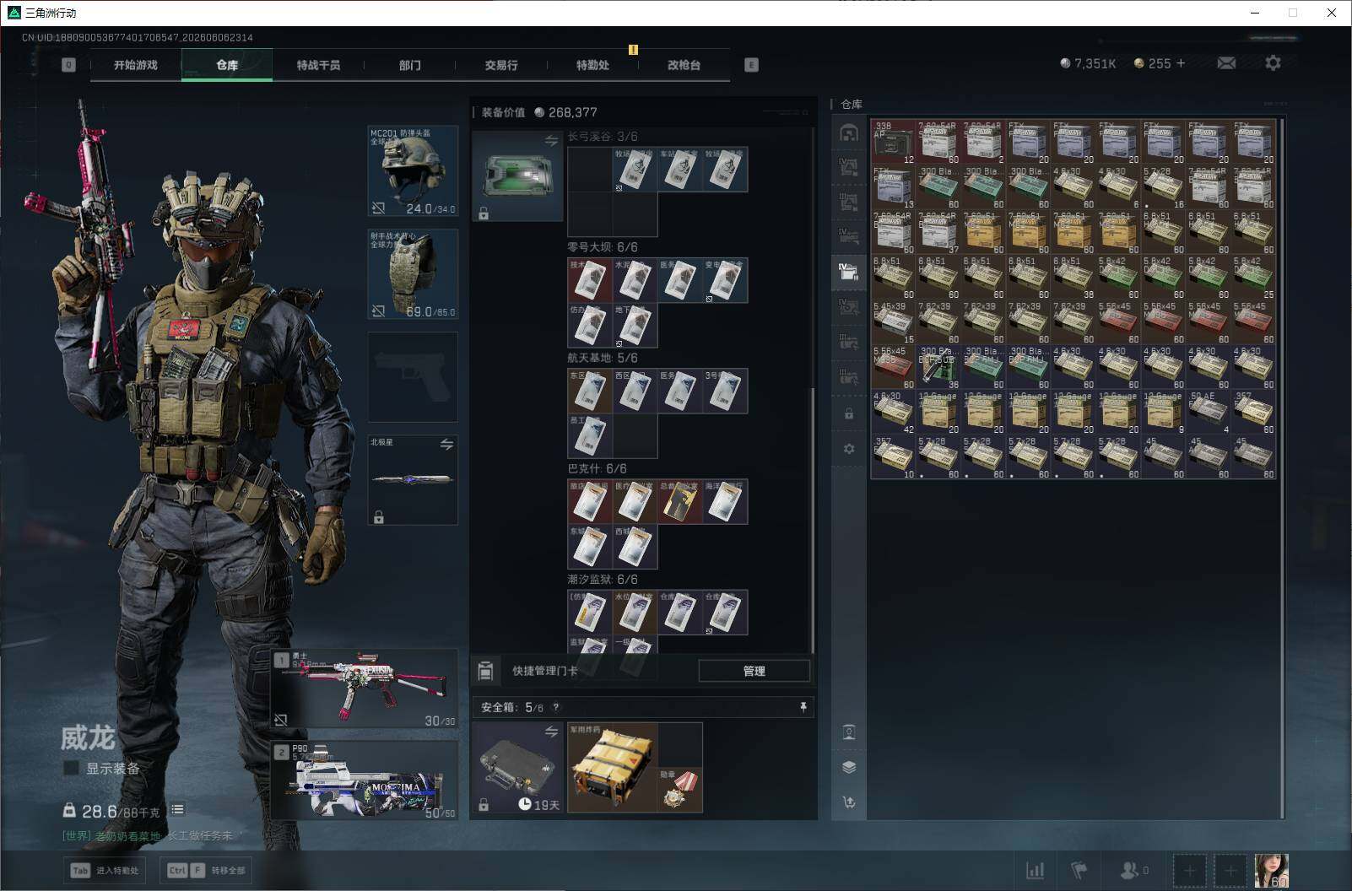Click the world chat message line

point(152,835)
